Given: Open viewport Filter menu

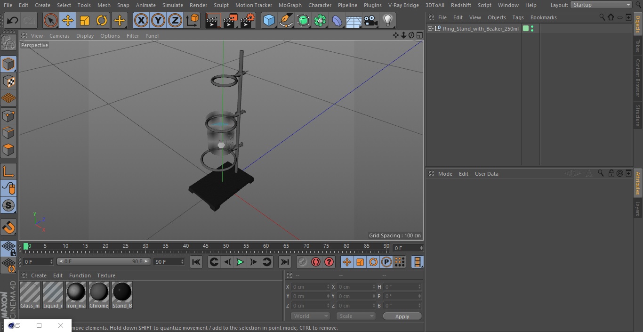Looking at the screenshot, I should click(133, 36).
